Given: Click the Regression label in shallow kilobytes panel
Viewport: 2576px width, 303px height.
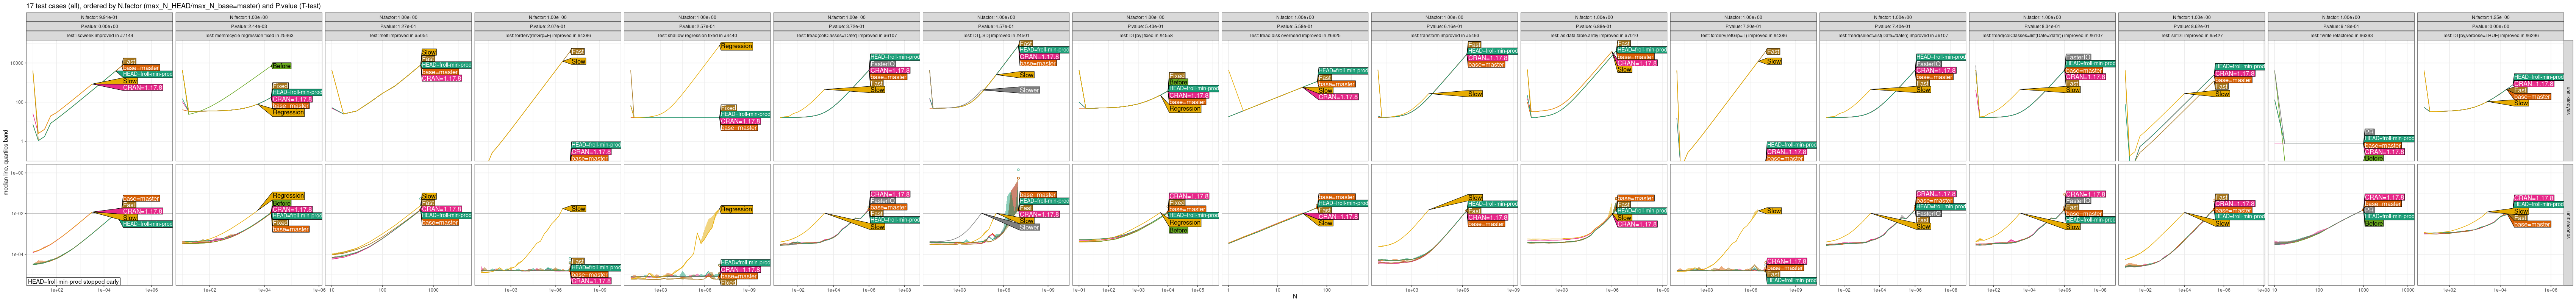Looking at the screenshot, I should pos(736,46).
